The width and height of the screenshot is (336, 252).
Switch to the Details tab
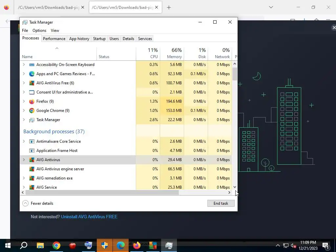(128, 39)
